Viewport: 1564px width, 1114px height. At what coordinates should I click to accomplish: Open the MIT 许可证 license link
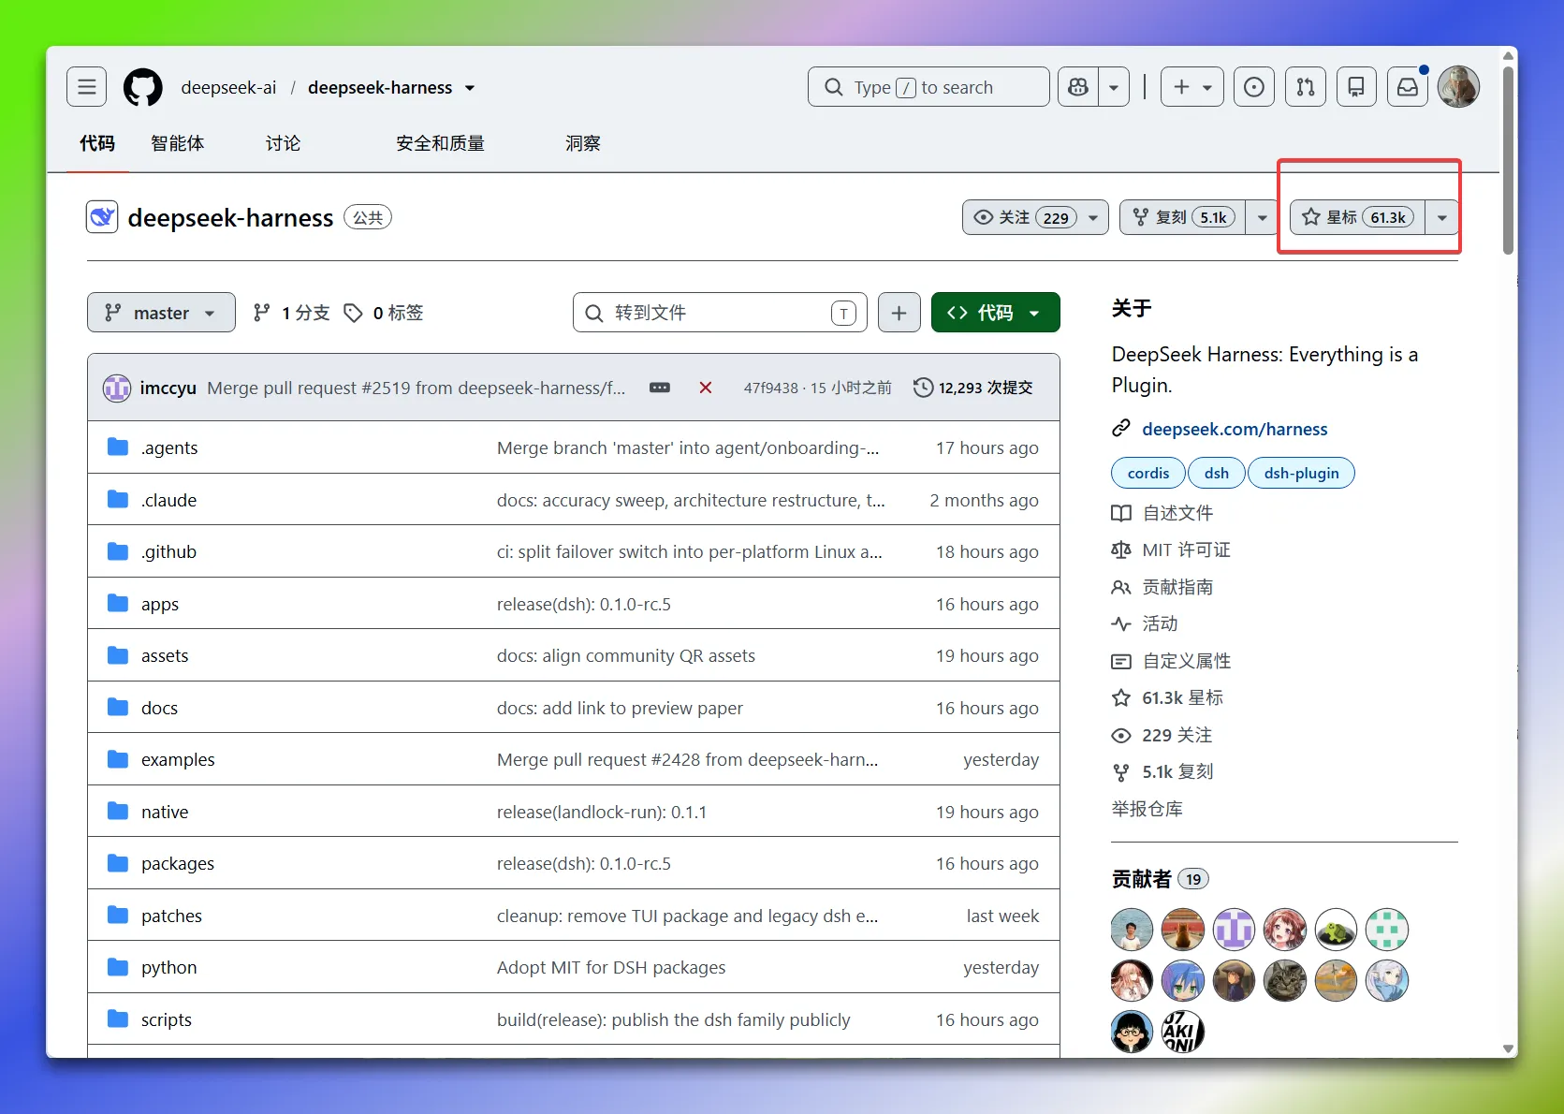click(1171, 550)
